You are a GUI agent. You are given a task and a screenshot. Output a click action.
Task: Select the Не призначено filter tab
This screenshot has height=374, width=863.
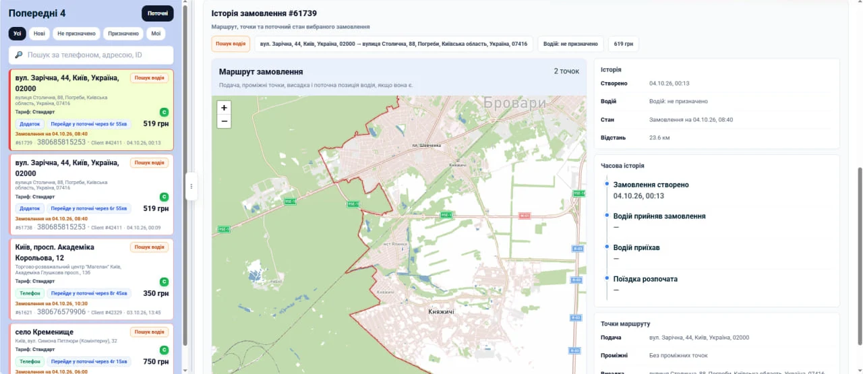pos(76,34)
